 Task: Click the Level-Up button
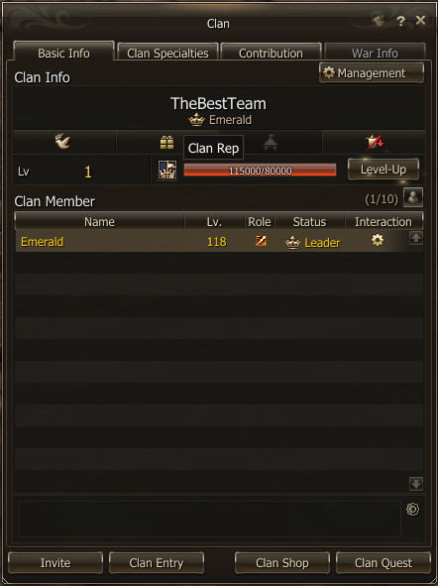(x=383, y=170)
